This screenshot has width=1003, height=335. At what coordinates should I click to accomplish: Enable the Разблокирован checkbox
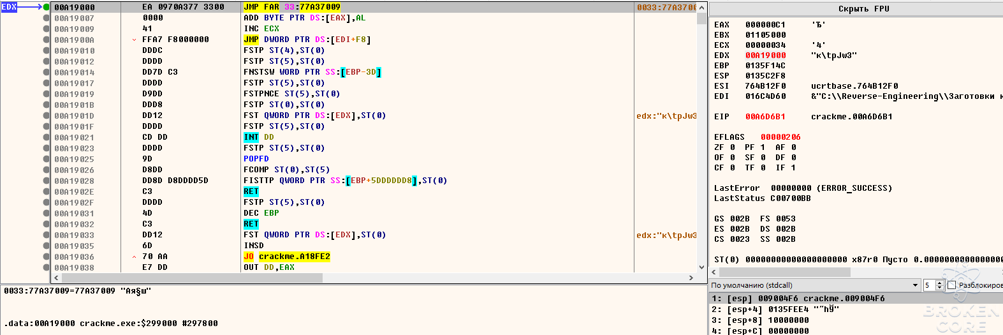click(x=952, y=285)
